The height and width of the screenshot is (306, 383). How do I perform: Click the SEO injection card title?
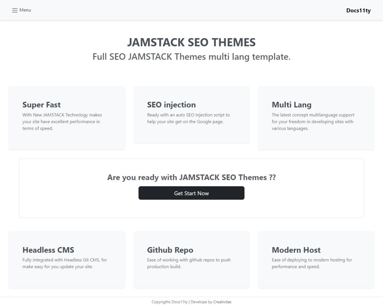click(171, 105)
